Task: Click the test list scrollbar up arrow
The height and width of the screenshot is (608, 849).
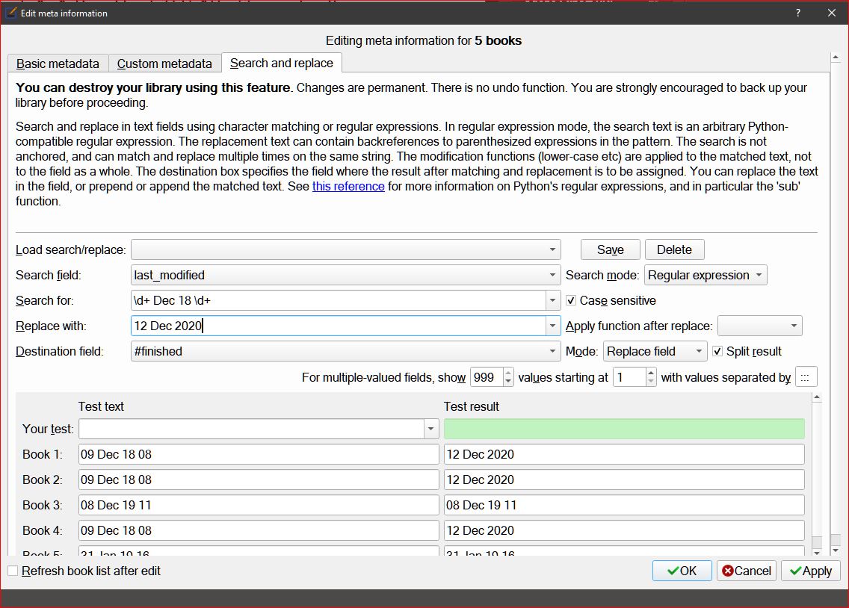Action: point(817,397)
